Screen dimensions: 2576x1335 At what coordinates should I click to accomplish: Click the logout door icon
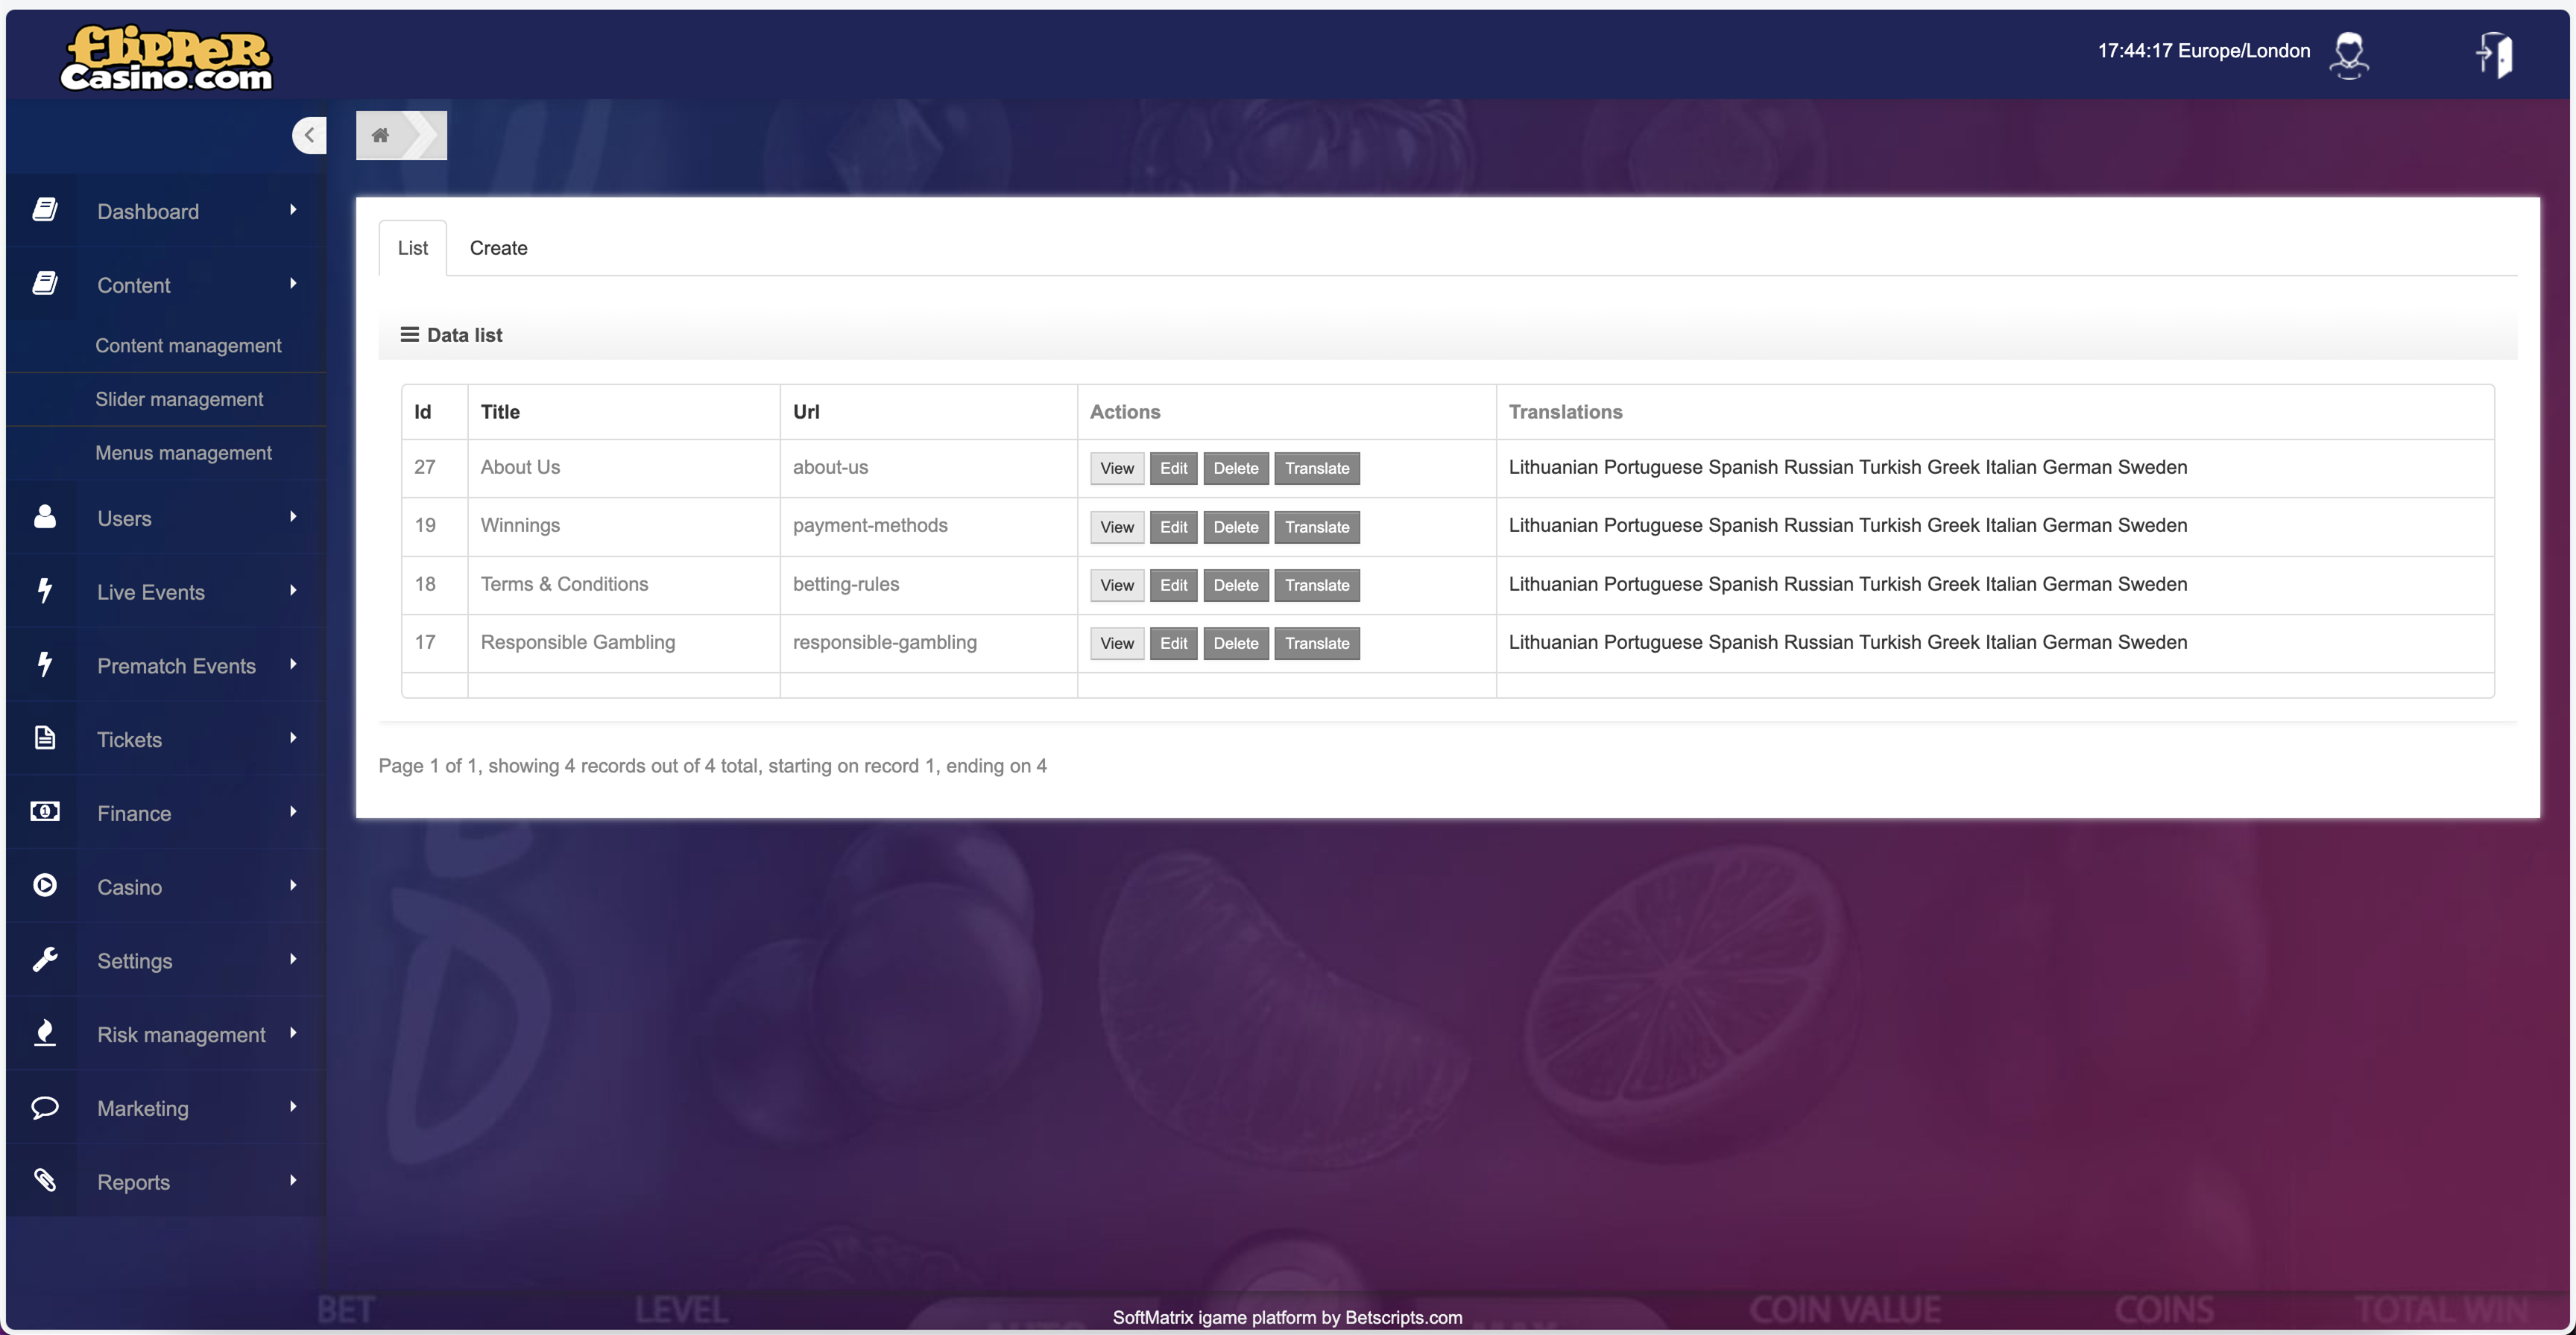[2495, 54]
